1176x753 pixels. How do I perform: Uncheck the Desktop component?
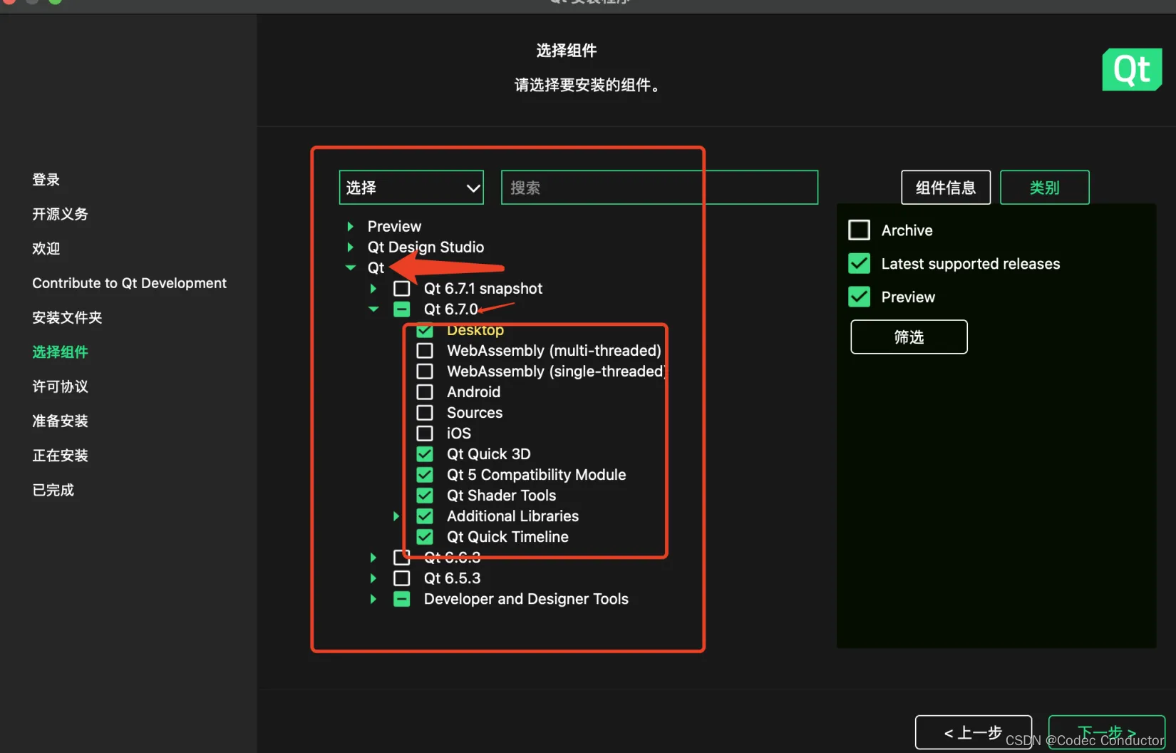[425, 330]
